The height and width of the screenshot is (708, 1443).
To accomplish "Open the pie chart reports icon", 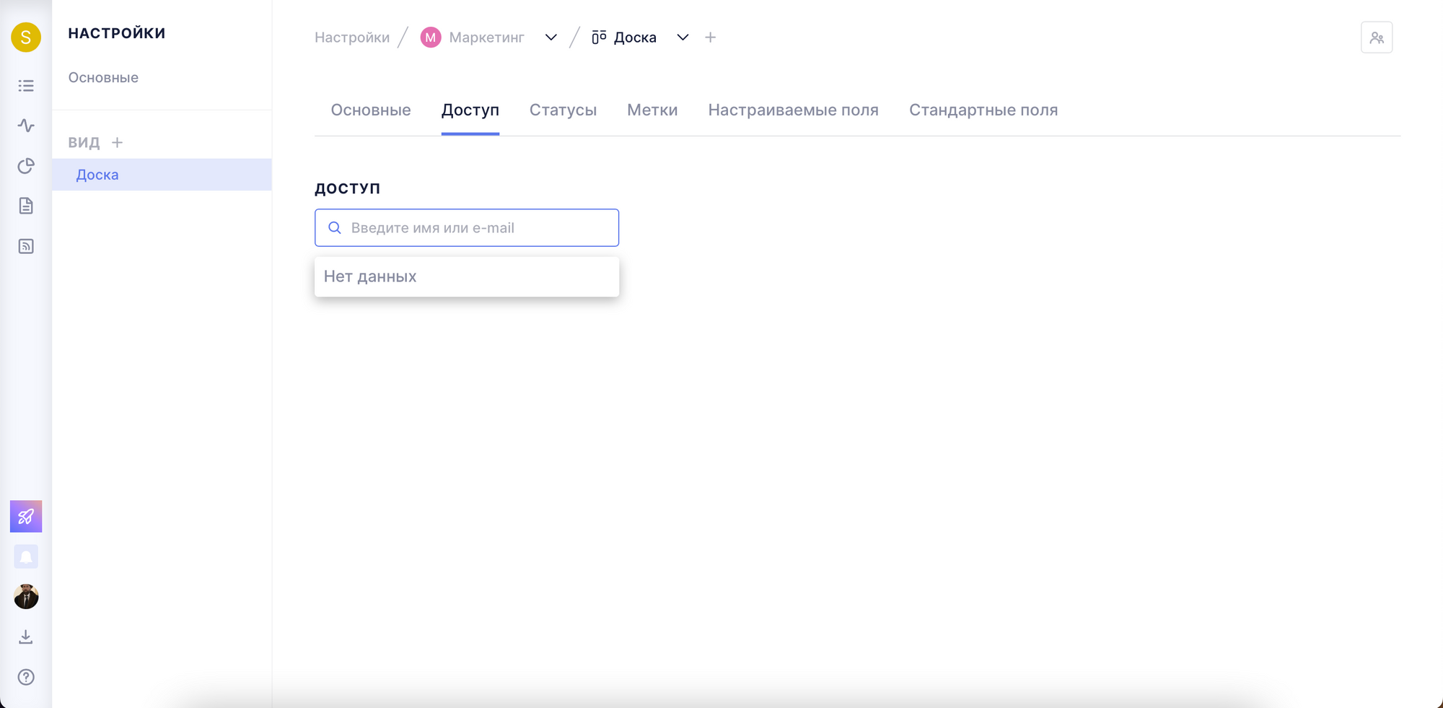I will tap(26, 166).
